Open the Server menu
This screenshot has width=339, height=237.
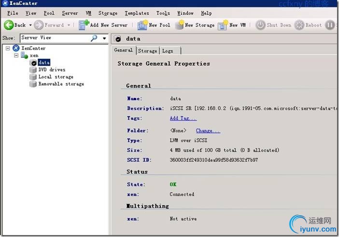[x=70, y=13]
